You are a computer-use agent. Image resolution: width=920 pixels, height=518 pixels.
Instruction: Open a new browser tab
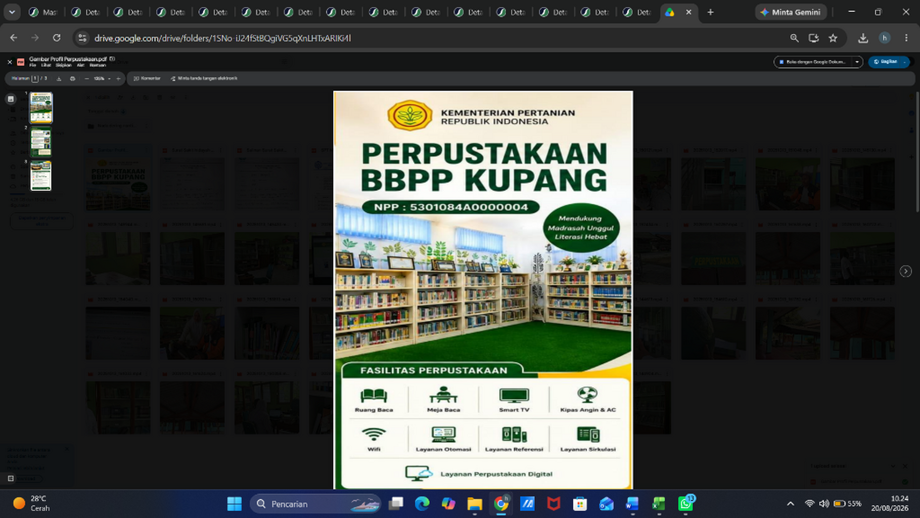[710, 12]
